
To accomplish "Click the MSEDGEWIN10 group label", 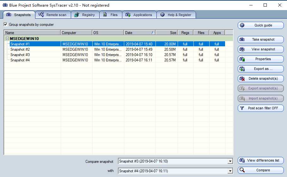I will [x=24, y=38].
